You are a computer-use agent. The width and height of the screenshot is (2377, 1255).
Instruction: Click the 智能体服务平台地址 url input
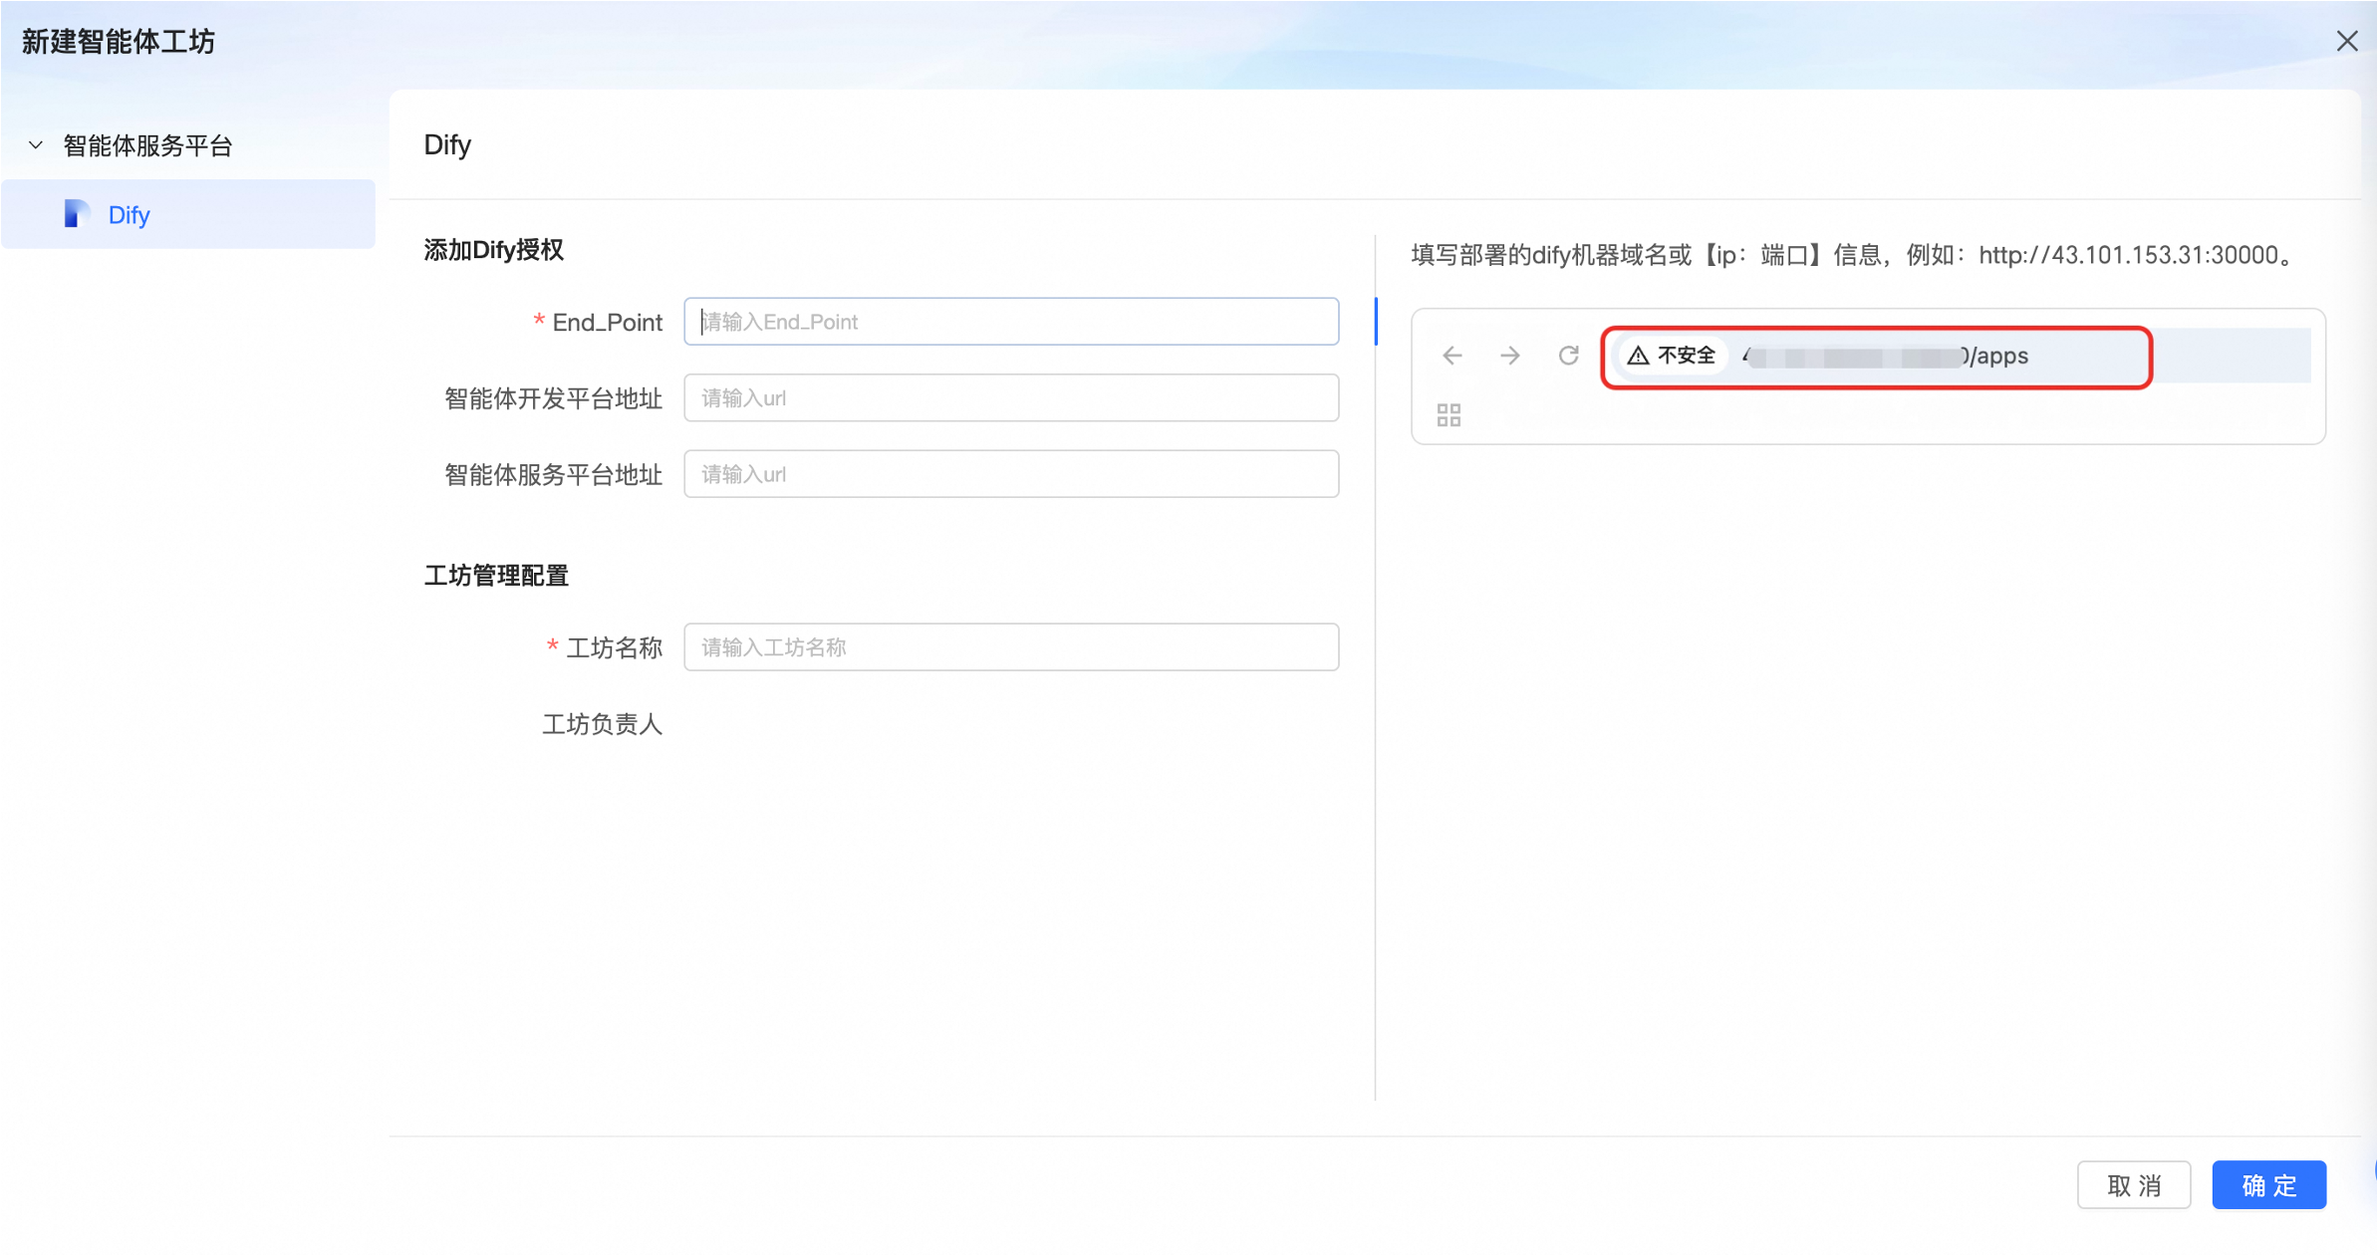pos(1011,474)
